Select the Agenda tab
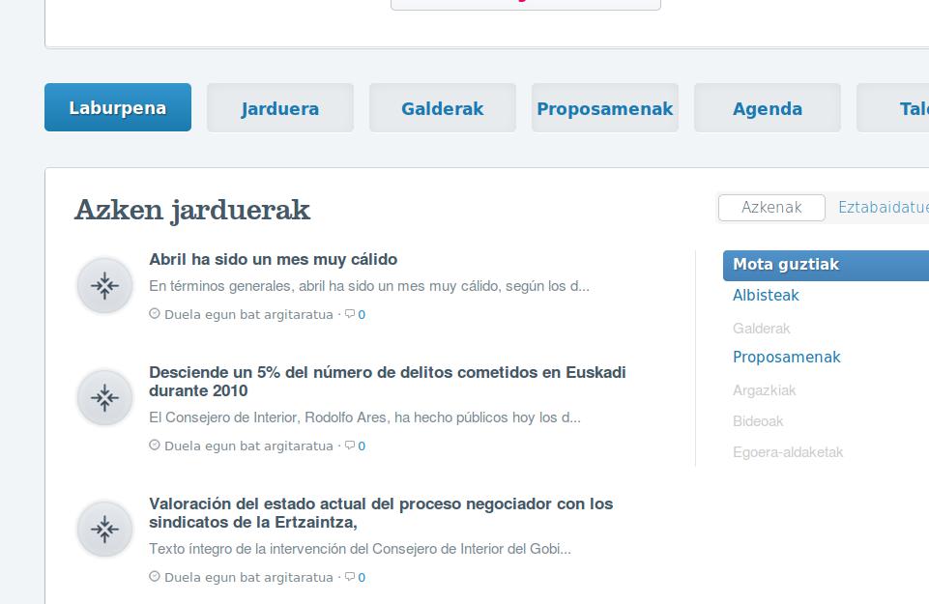 coord(768,108)
